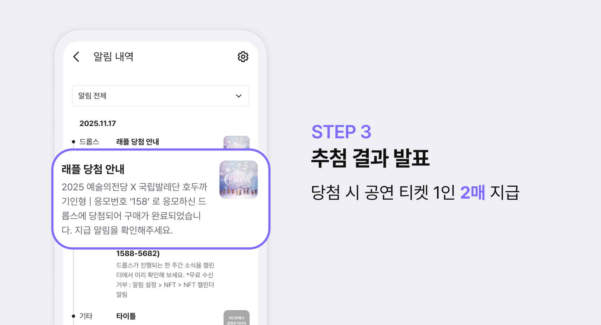Select the 알림 전체 filter text
601x325 pixels.
click(x=92, y=96)
